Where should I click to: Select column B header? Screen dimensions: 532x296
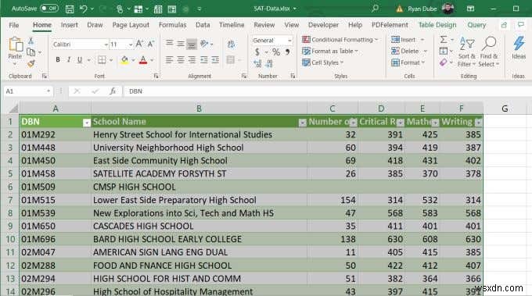point(199,109)
